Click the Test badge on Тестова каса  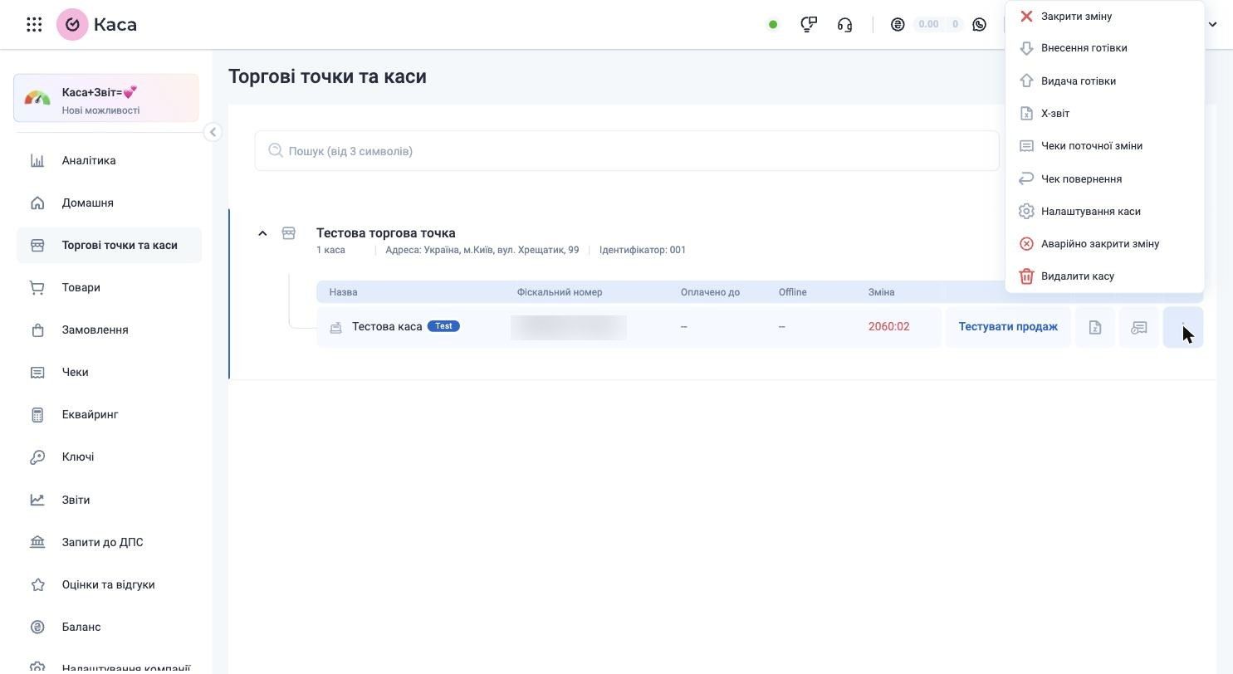click(x=443, y=326)
